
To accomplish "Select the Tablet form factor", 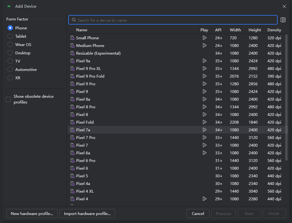I will pos(10,36).
